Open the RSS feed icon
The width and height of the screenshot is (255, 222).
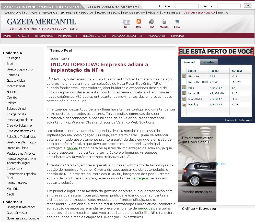tap(138, 22)
